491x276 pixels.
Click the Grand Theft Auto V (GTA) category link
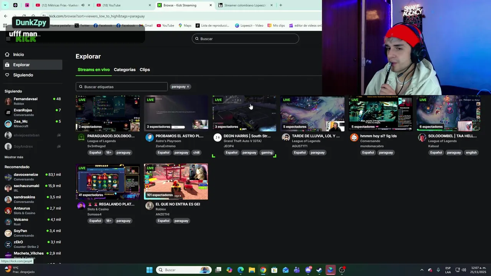pyautogui.click(x=242, y=141)
